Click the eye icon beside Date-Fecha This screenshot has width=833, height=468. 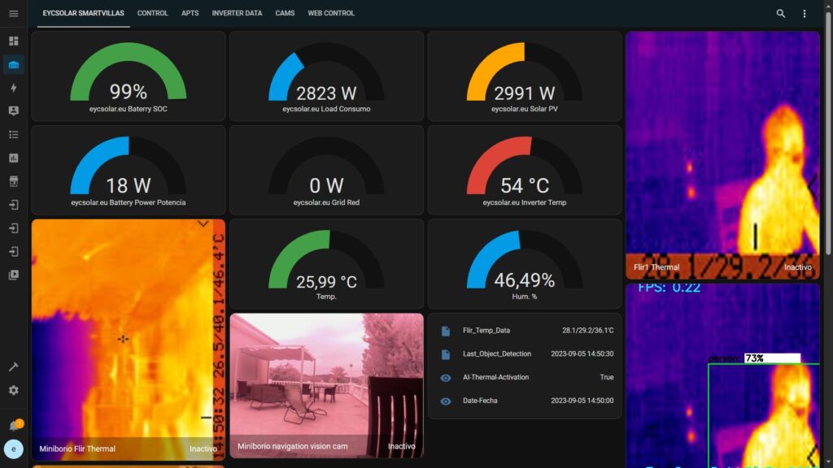tap(445, 401)
